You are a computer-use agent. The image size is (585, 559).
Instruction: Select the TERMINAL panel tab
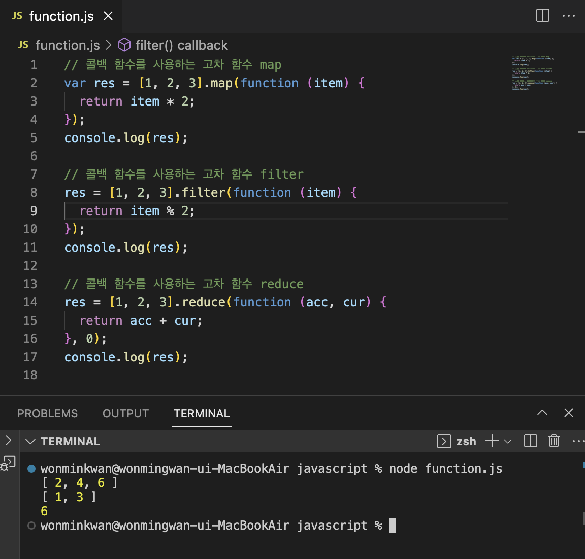(x=202, y=413)
